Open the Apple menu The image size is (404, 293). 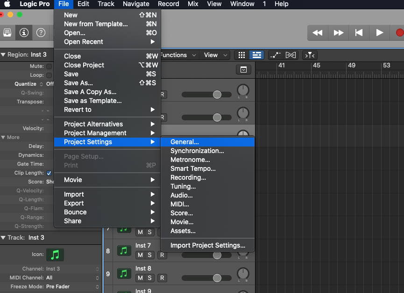pyautogui.click(x=7, y=4)
